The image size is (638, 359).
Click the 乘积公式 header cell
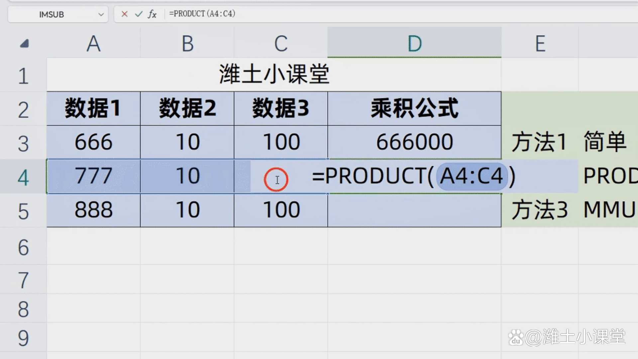click(x=414, y=108)
